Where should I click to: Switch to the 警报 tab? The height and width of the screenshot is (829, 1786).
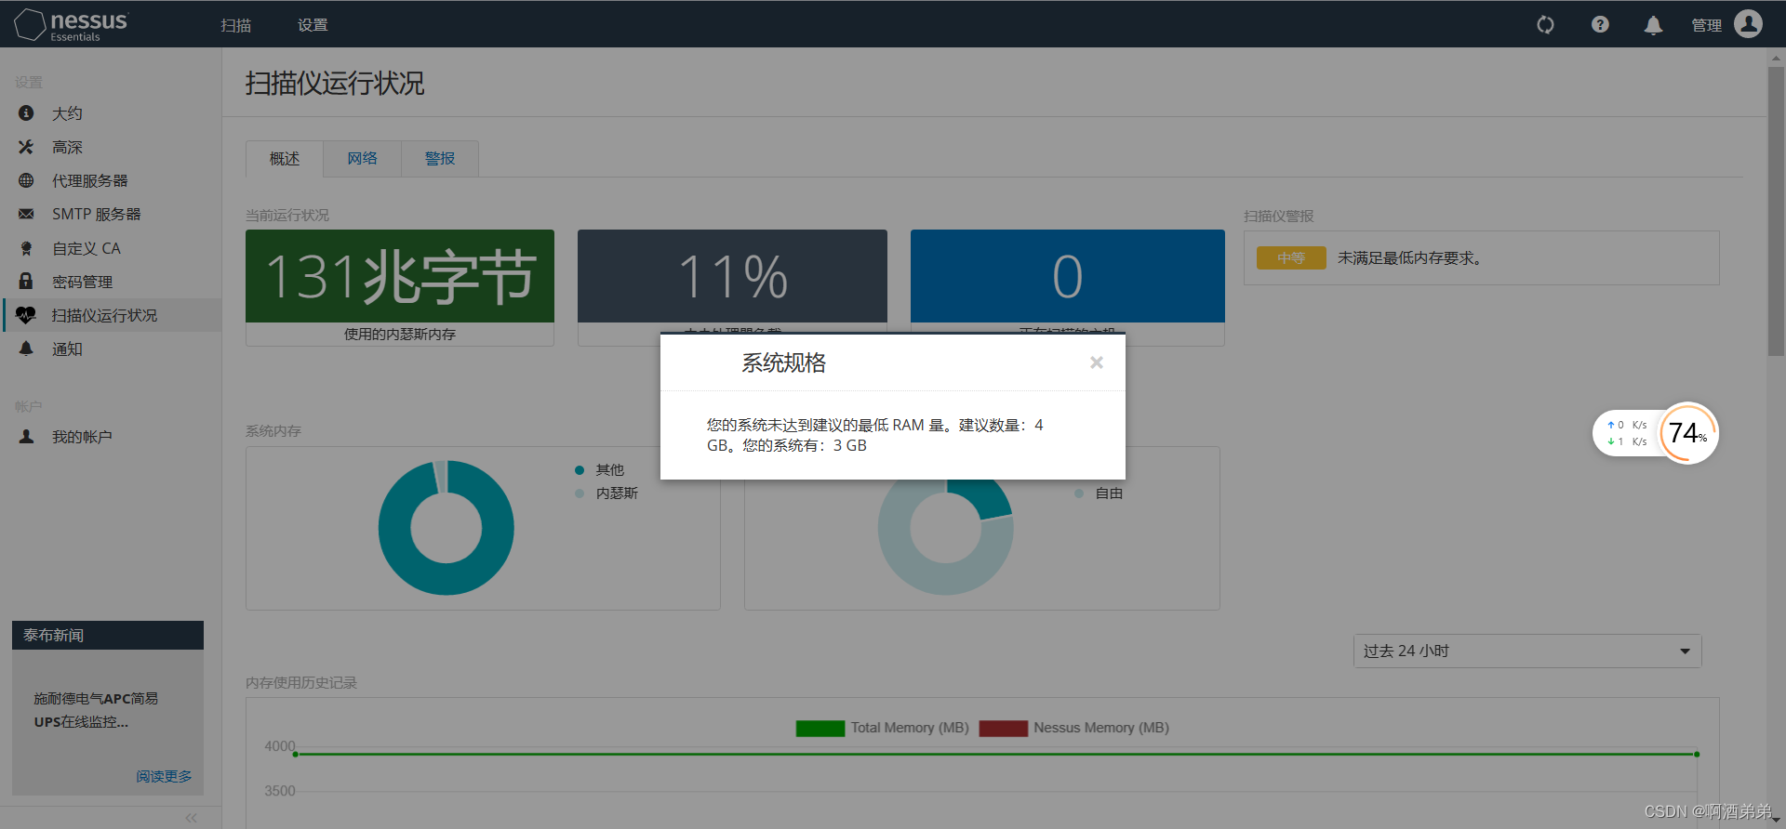[x=440, y=159]
